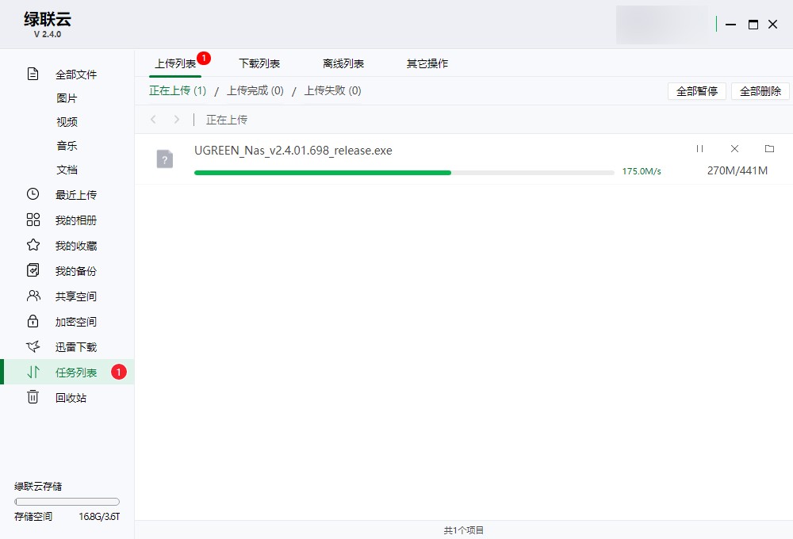Screen dimensions: 793x539
Task: Click the 全部暂停 button
Action: coord(697,91)
